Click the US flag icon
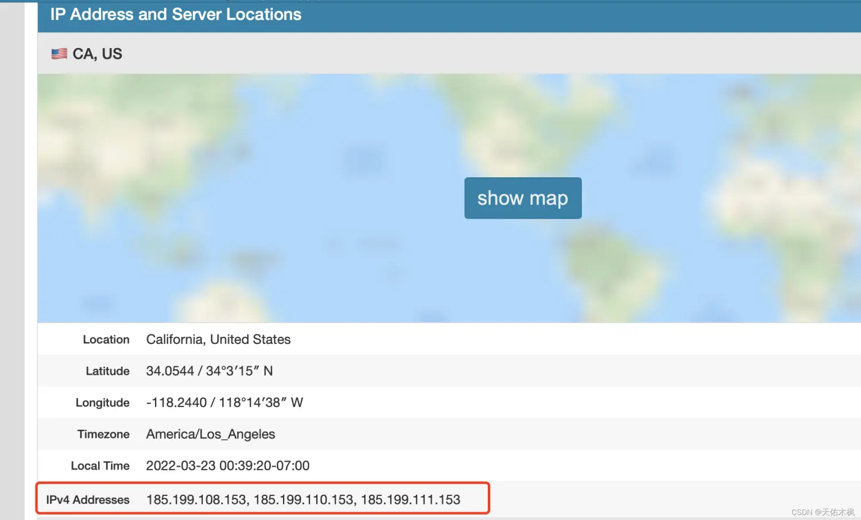861x520 pixels. click(x=59, y=54)
